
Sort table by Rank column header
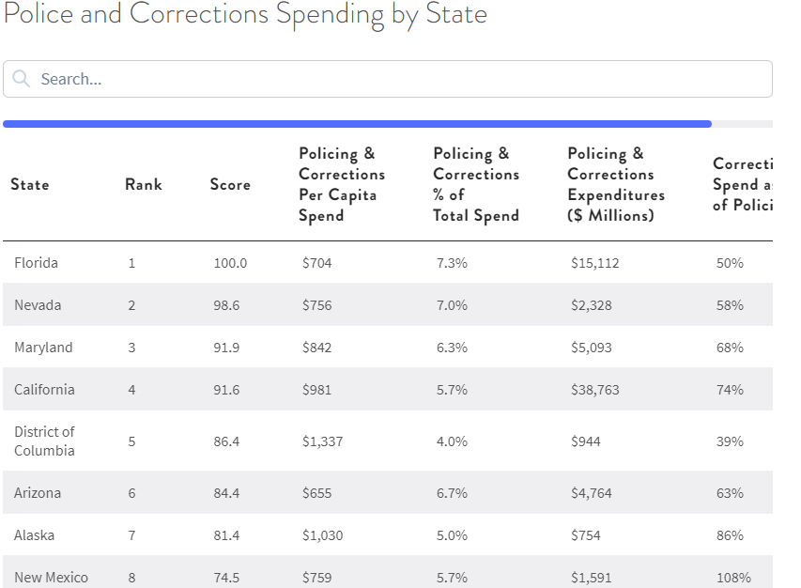[x=144, y=185]
